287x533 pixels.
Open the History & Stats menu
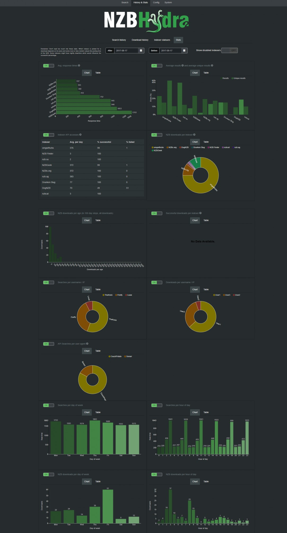[x=141, y=3]
